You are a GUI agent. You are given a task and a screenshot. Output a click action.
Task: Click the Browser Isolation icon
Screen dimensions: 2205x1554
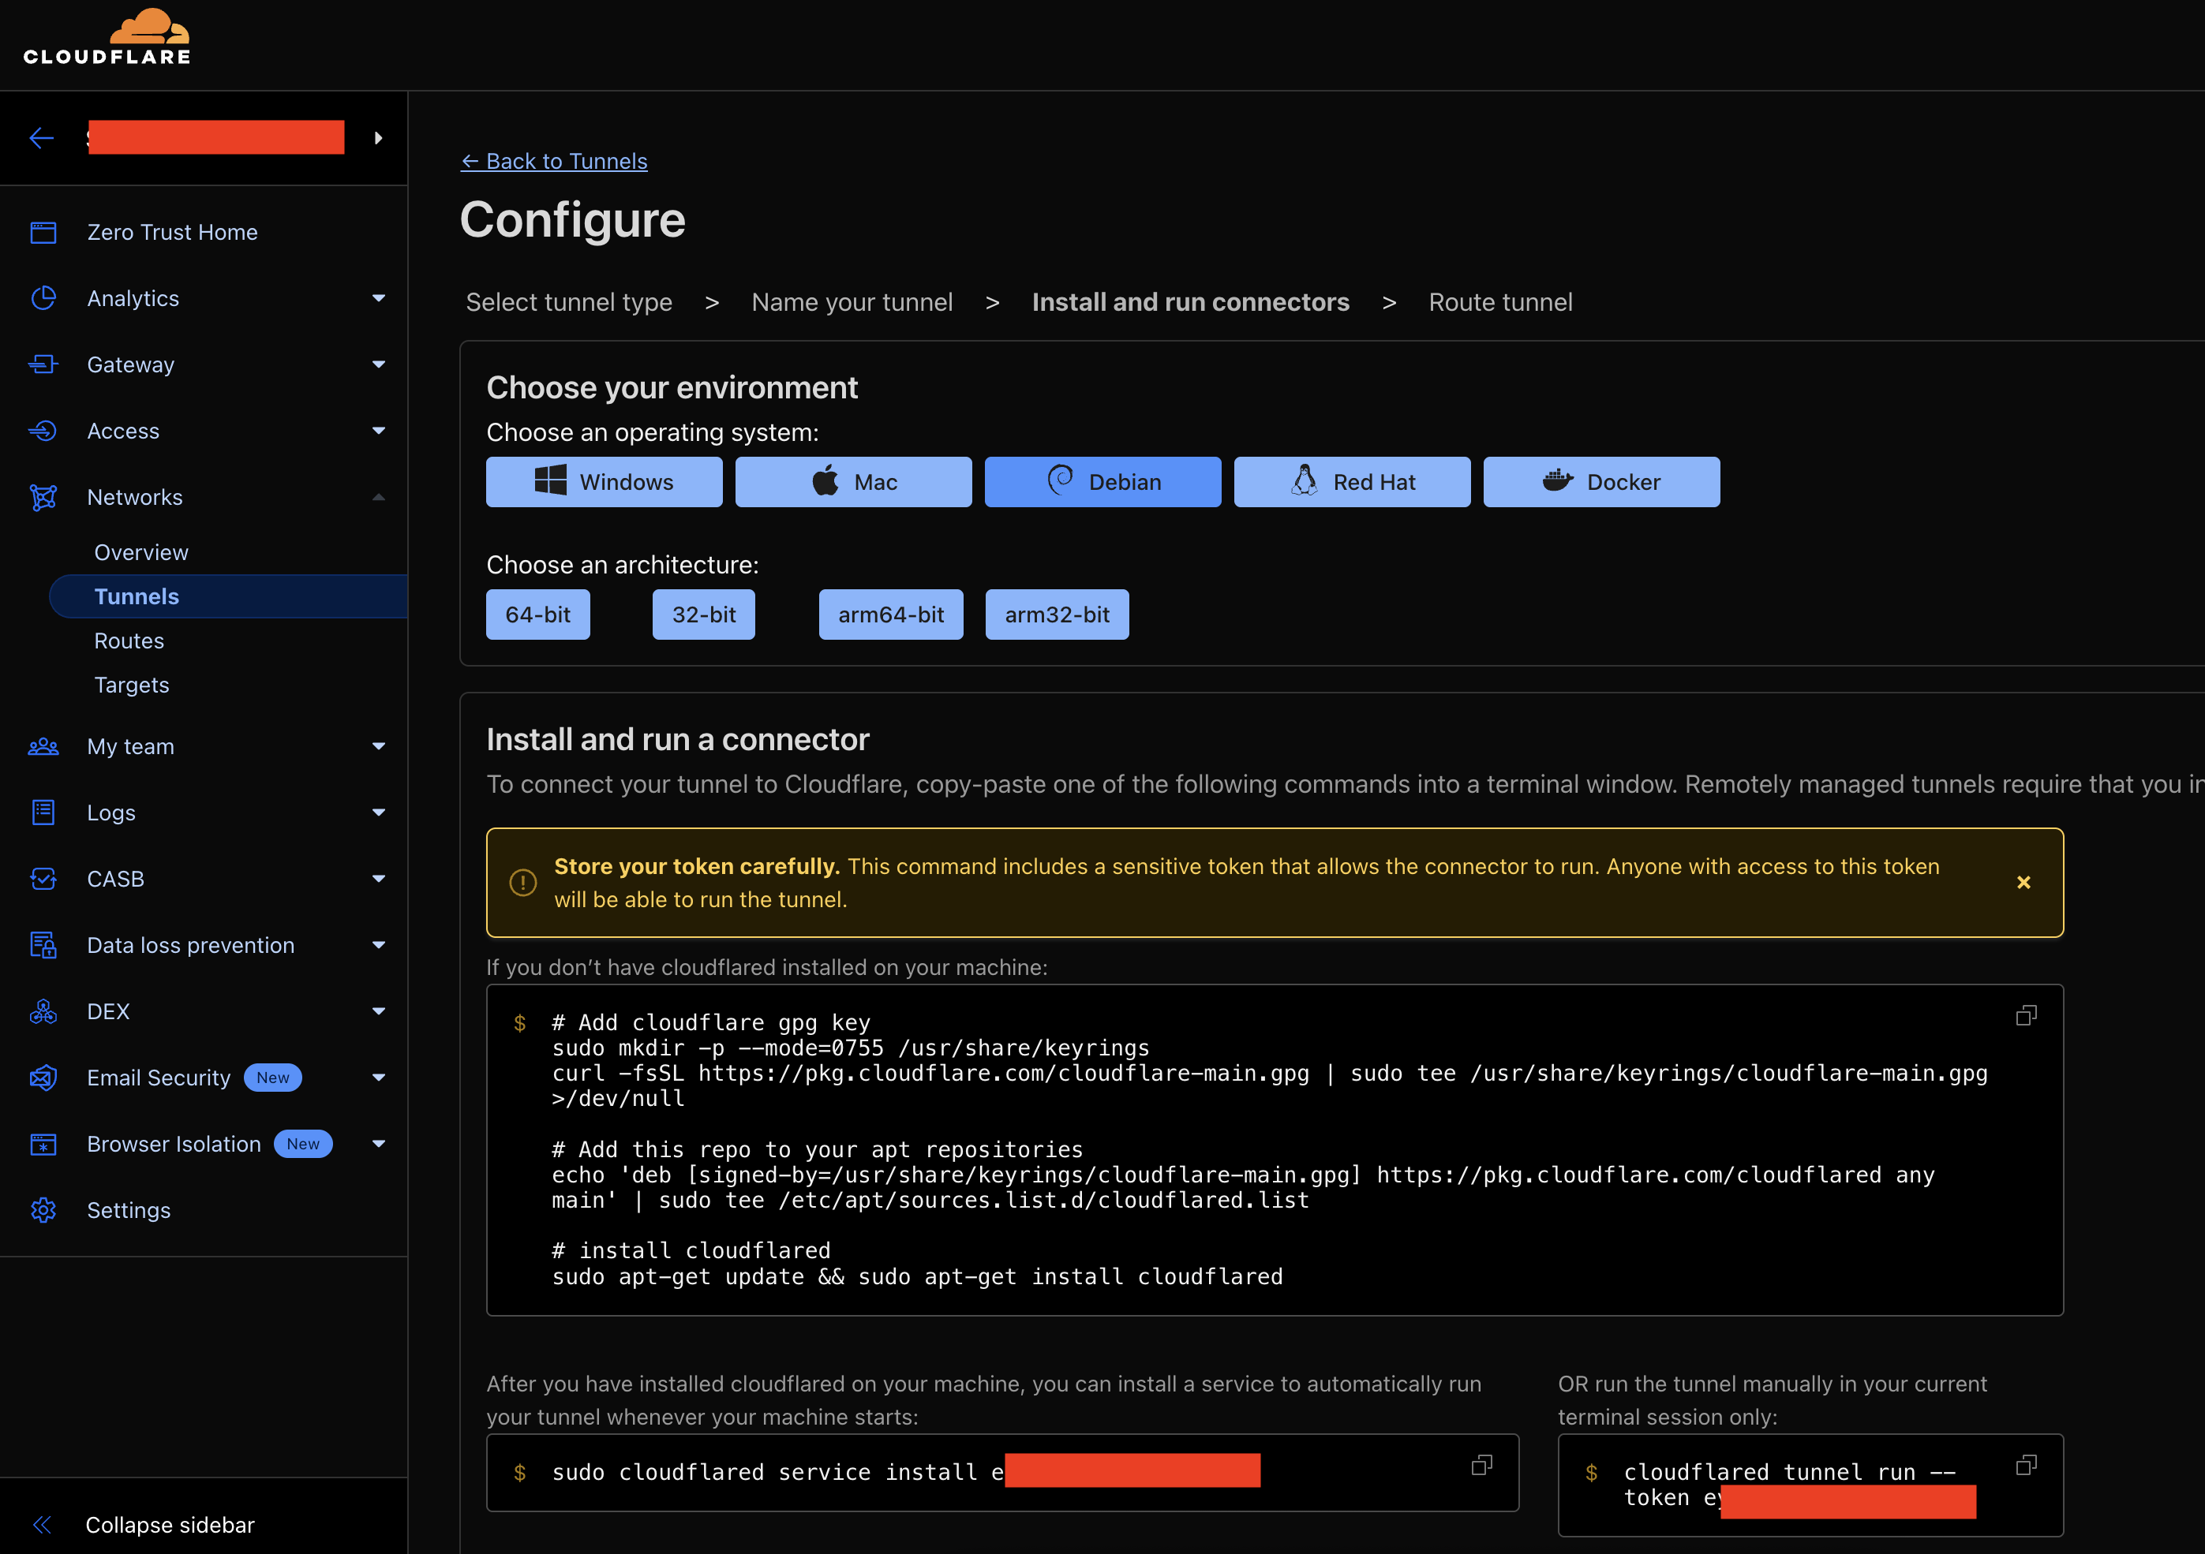[43, 1144]
